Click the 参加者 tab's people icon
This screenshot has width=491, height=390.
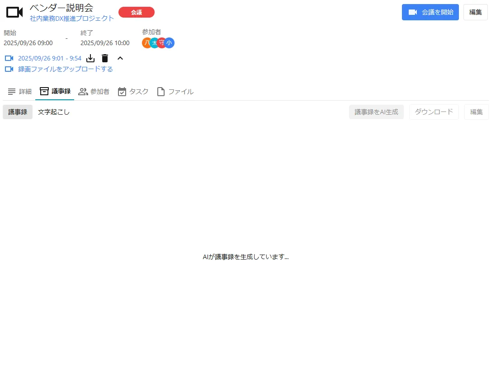pos(83,91)
